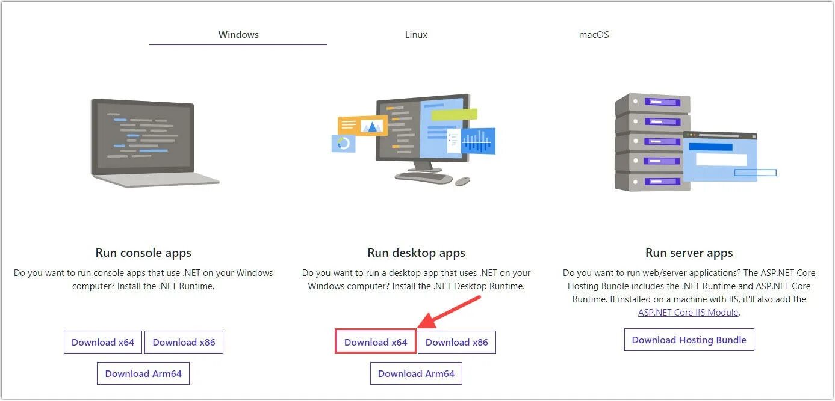The image size is (835, 401).
Task: Download x64 .NET Runtime for console apps
Action: click(x=102, y=341)
